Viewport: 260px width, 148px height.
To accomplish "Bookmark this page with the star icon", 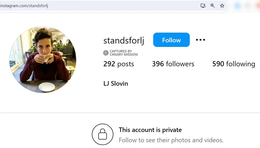I will click(x=222, y=6).
